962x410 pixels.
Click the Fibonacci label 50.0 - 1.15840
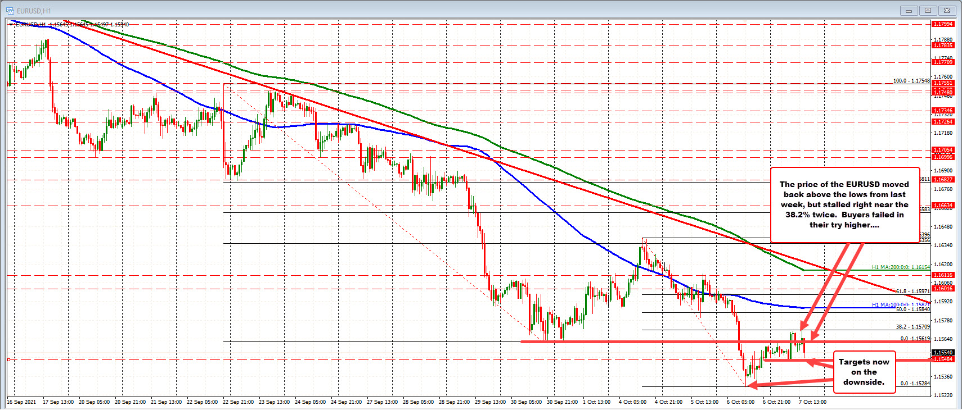[x=912, y=309]
